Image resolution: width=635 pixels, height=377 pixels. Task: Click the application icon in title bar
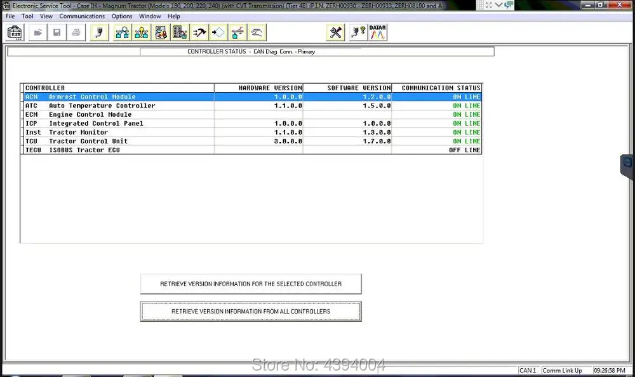[x=6, y=6]
